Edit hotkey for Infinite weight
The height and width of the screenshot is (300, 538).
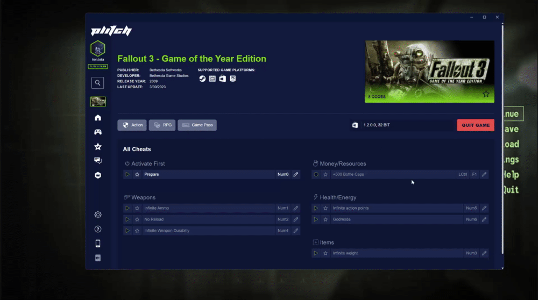(484, 253)
